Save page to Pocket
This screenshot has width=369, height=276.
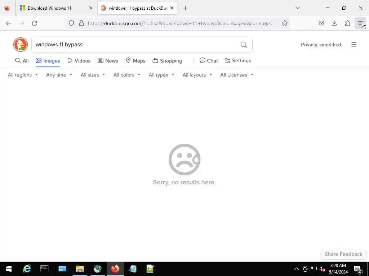point(321,23)
